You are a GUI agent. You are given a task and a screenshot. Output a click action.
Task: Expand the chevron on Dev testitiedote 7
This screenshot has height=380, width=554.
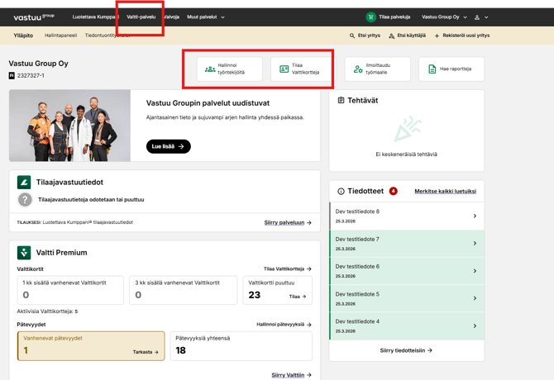(x=475, y=244)
